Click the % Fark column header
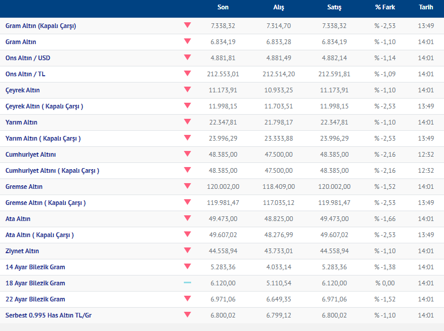 tap(385, 7)
